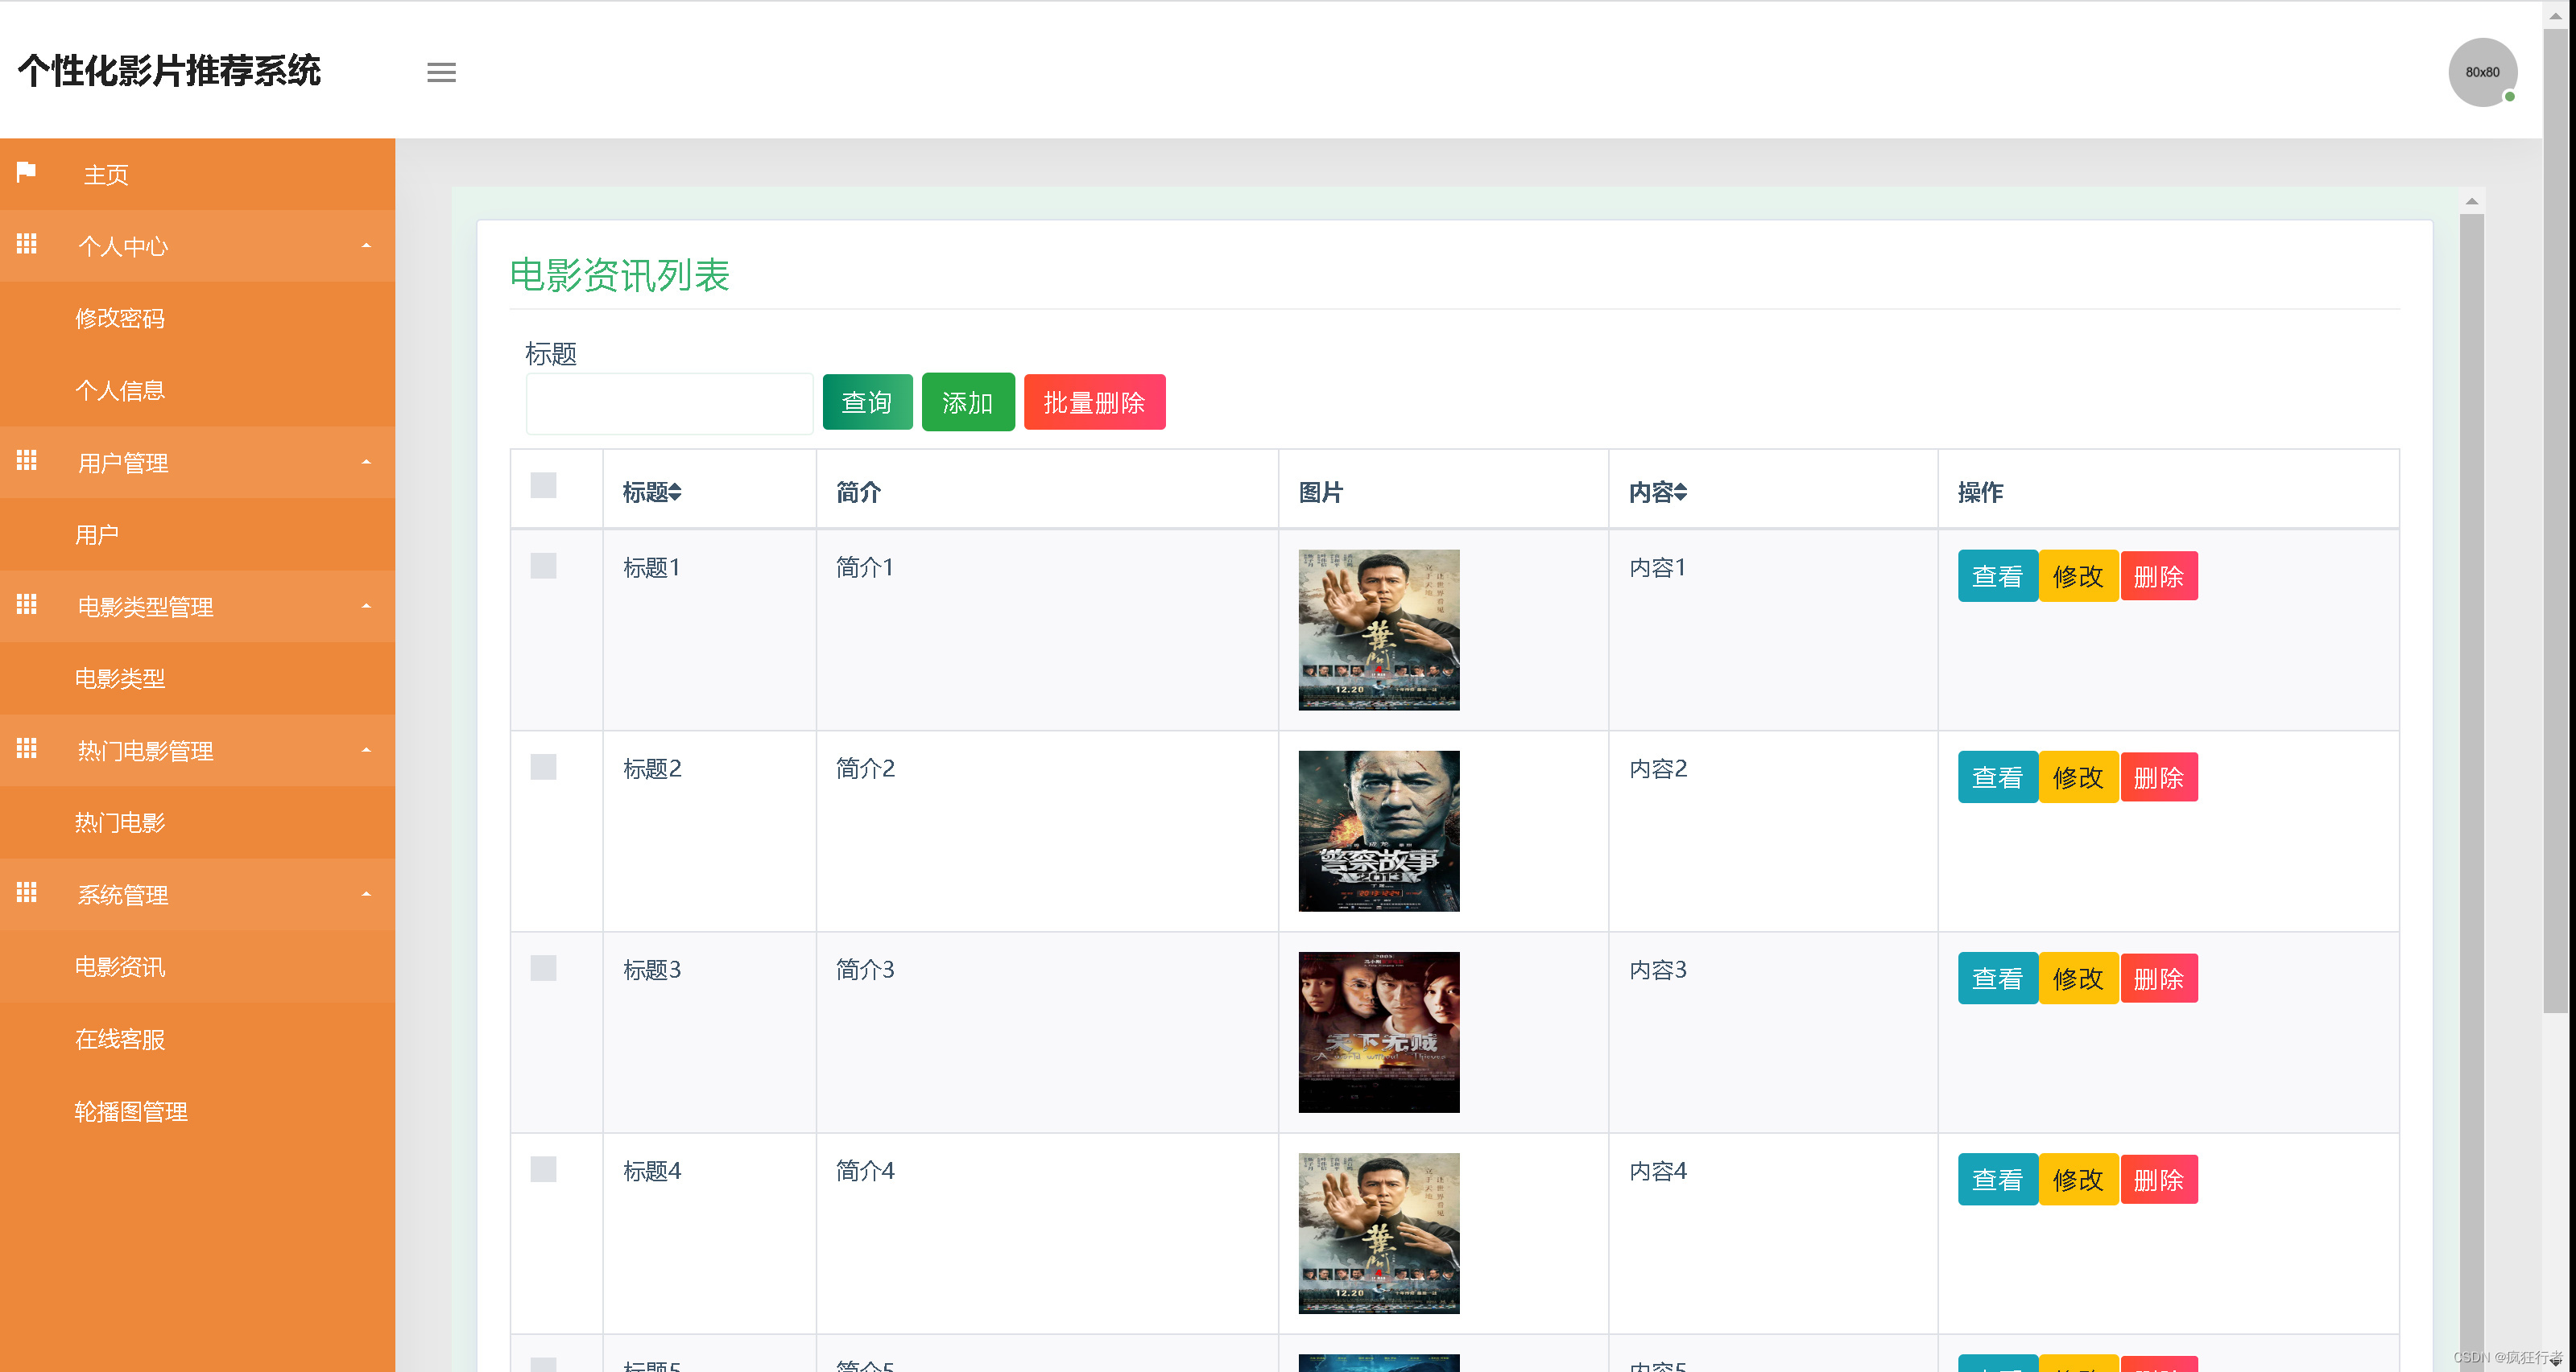
Task: Click the 标题 search input field
Action: (669, 405)
